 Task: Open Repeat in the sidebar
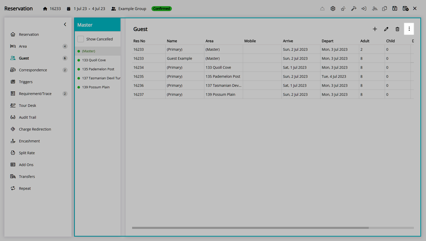point(25,188)
